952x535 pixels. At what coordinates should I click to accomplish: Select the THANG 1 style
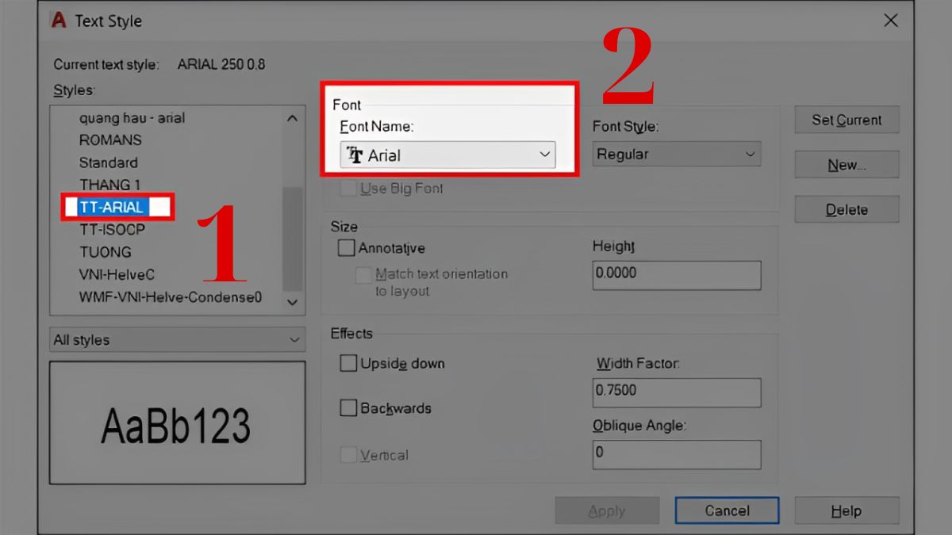[109, 185]
